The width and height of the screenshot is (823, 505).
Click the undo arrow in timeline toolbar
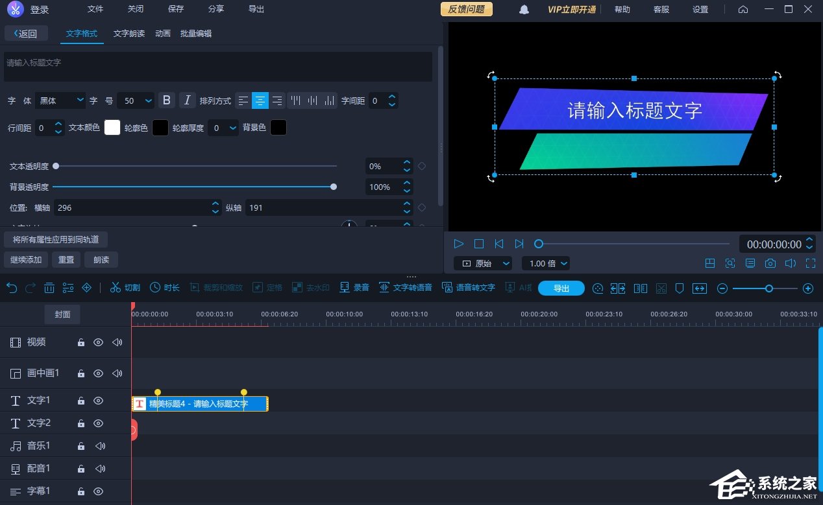pos(12,288)
